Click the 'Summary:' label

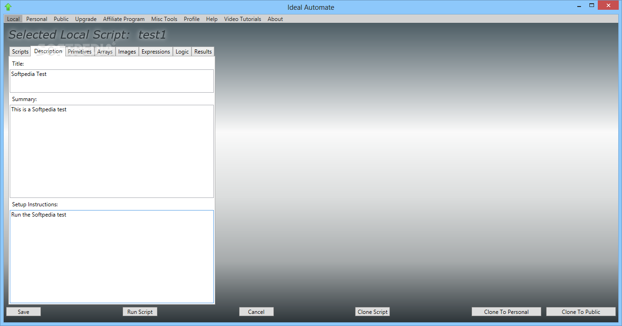point(24,99)
